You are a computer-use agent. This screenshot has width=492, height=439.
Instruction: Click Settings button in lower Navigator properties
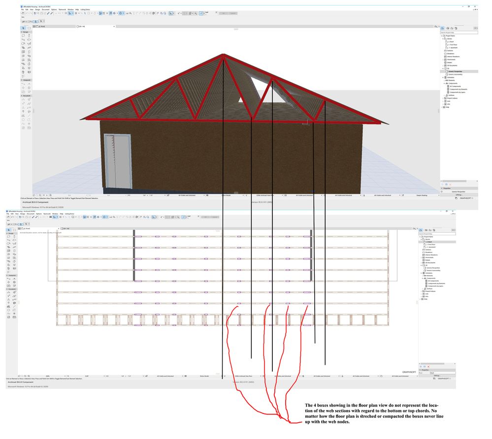[x=437, y=376]
